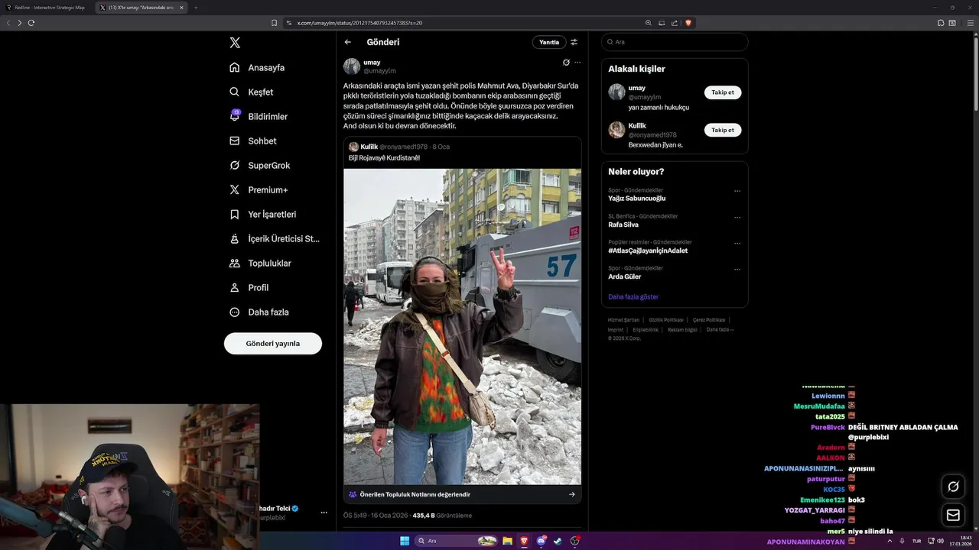Reload the page
The width and height of the screenshot is (979, 550).
point(31,23)
